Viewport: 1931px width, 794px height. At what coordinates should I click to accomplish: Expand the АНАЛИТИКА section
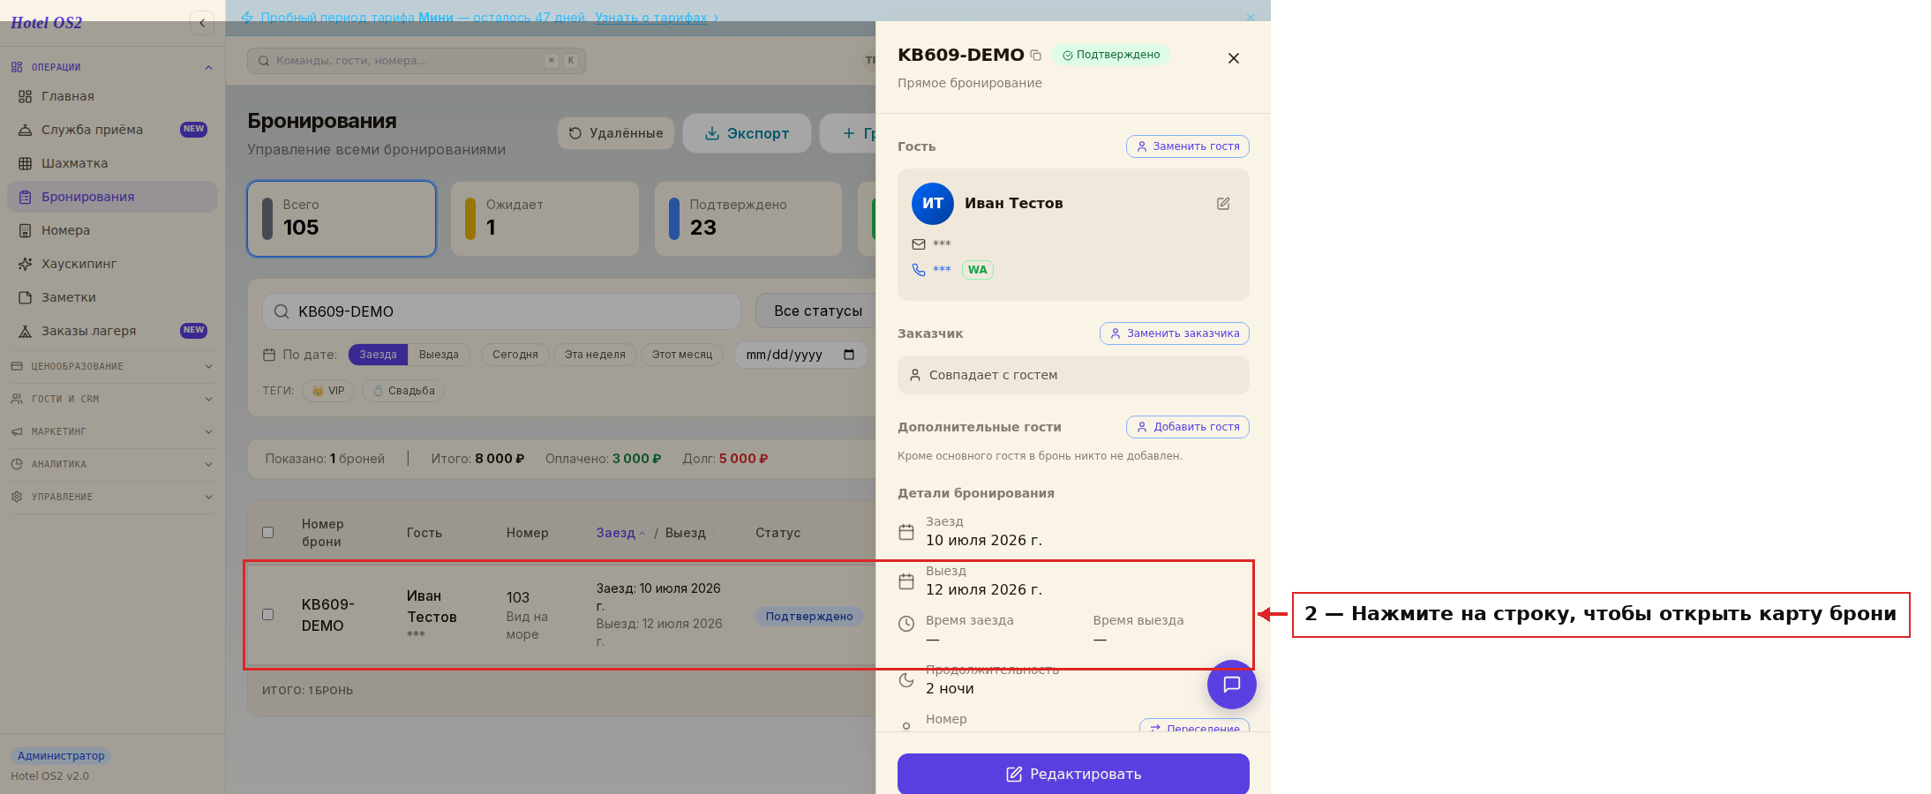pos(112,464)
